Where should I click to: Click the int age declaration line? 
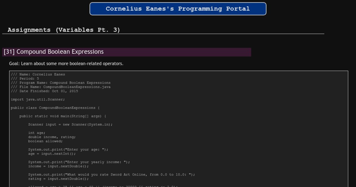point(37,133)
